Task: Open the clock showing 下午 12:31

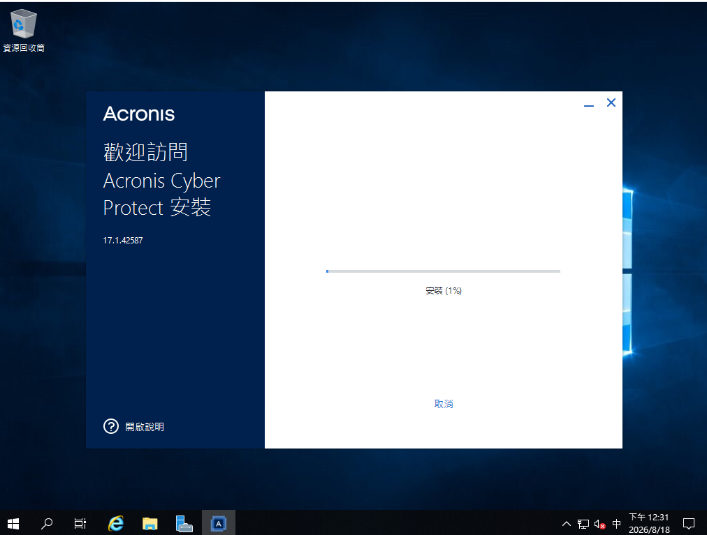Action: pos(649,523)
